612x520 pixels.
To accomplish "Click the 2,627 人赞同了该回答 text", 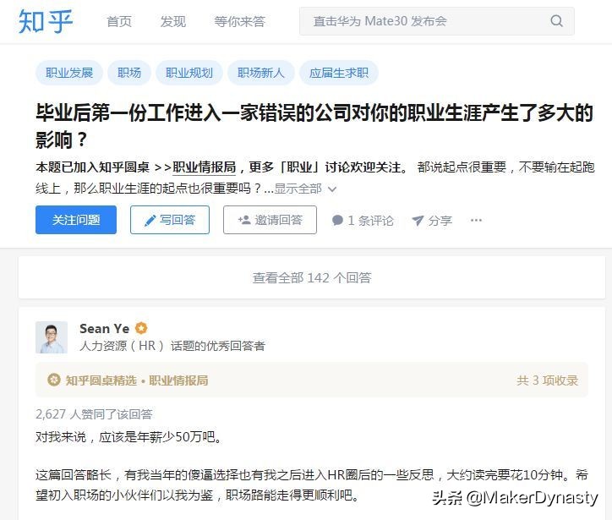I will click(94, 413).
